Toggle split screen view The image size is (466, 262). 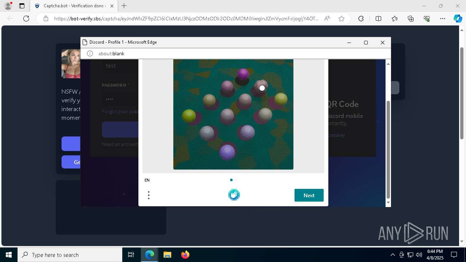point(378,19)
